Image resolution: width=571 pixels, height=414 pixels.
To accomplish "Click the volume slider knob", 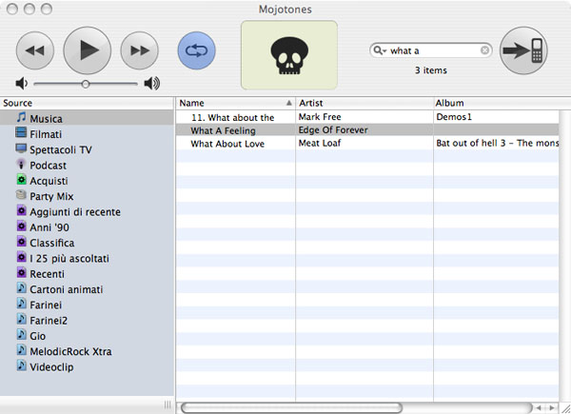I will coord(86,84).
